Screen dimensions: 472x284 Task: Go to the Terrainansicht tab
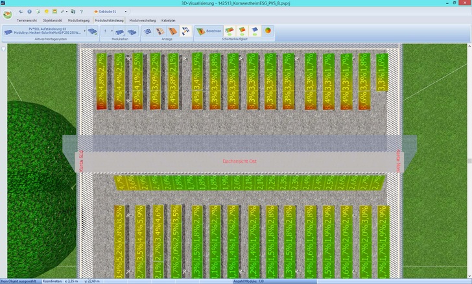tap(21, 21)
